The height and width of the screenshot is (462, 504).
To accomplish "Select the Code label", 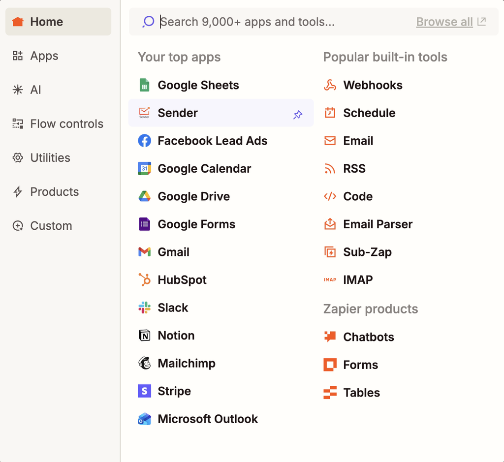I will tap(358, 196).
